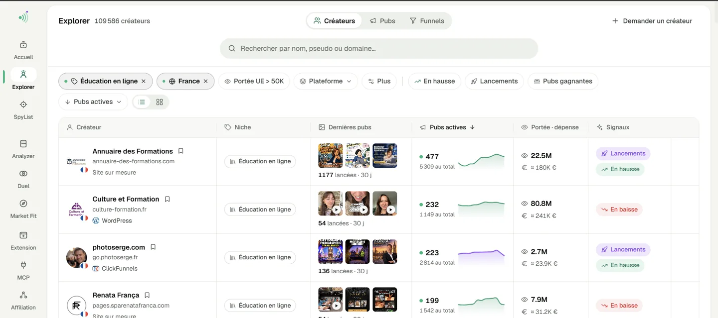The width and height of the screenshot is (718, 318).
Task: Click the Créateur column header
Action: click(84, 127)
